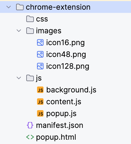The height and width of the screenshot is (144, 131).
Task: Select the images folder name
Action: coord(49,31)
